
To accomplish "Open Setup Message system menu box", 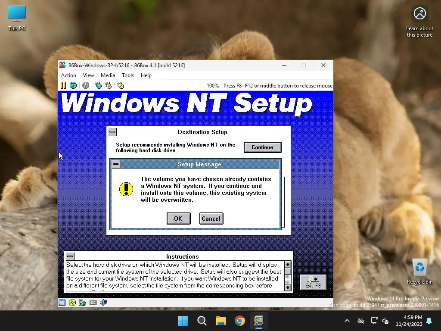I will coord(116,164).
